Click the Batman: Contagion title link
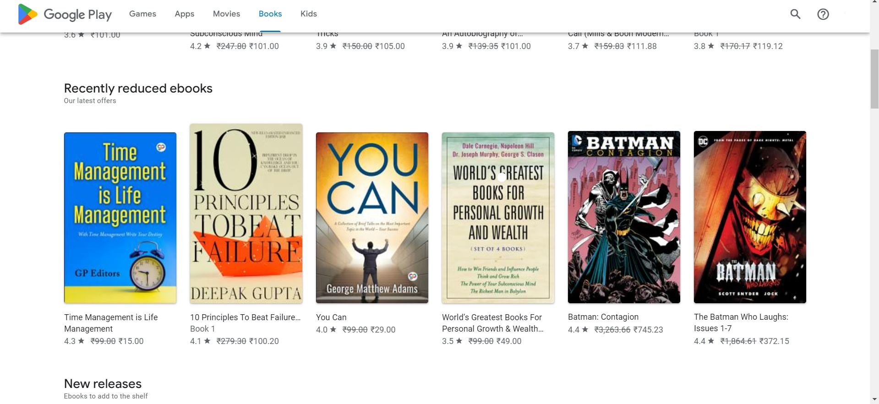This screenshot has width=879, height=404. [x=603, y=317]
